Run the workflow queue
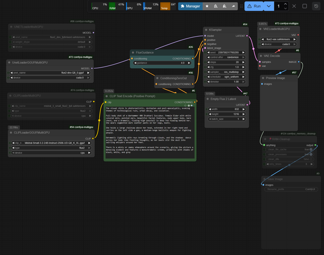The image size is (324, 255). click(x=254, y=6)
